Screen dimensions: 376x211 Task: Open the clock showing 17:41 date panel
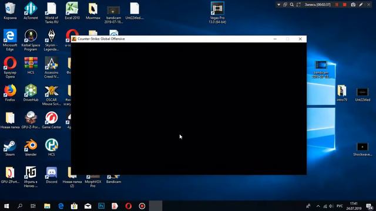354,206
